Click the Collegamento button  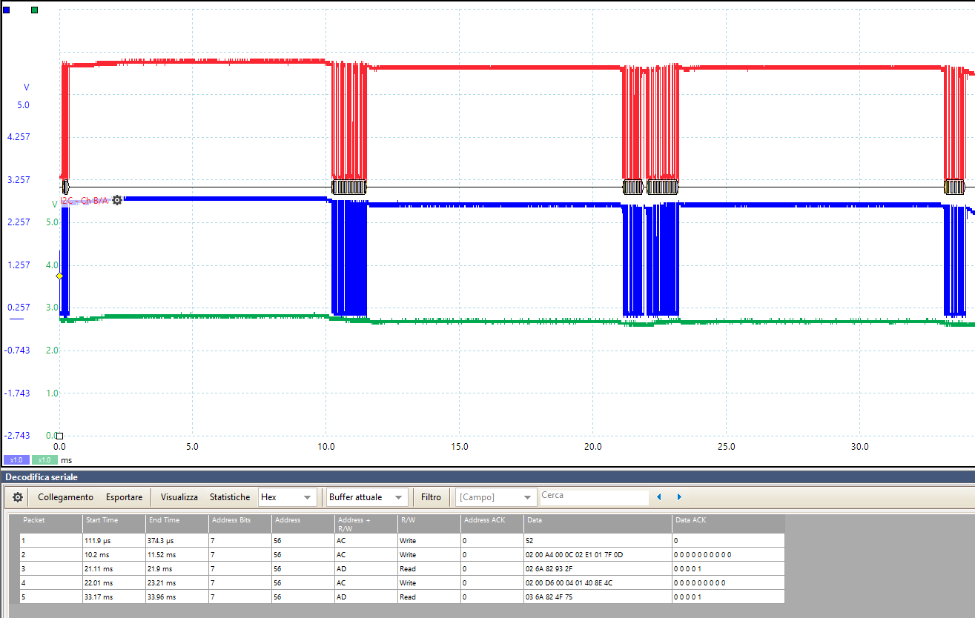click(x=65, y=497)
